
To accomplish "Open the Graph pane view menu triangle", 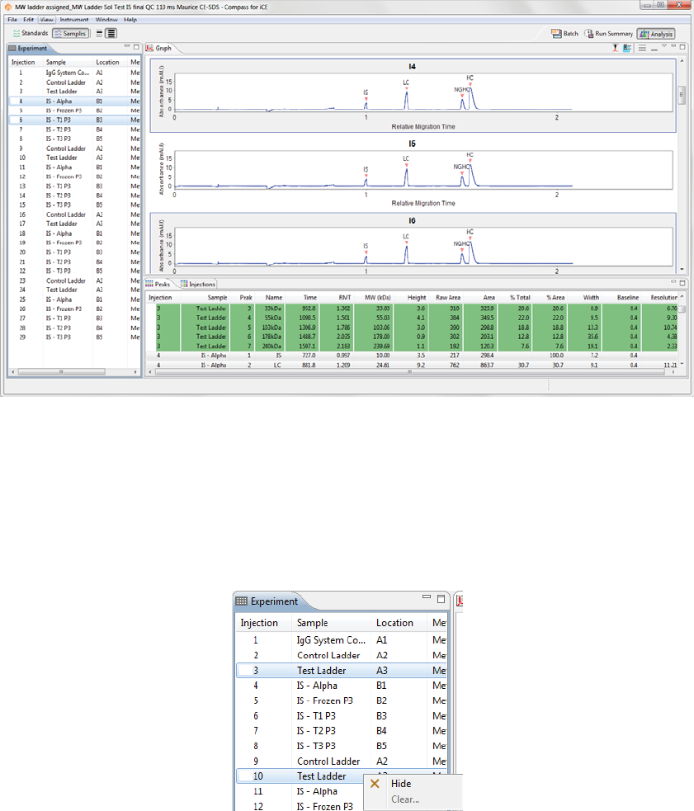I will 664,46.
